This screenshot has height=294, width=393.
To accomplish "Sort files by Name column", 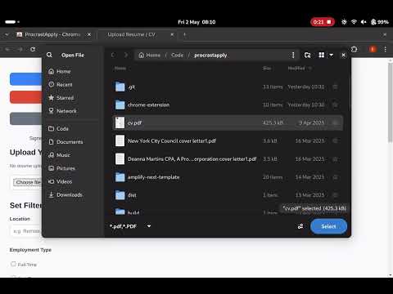I will click(x=120, y=69).
